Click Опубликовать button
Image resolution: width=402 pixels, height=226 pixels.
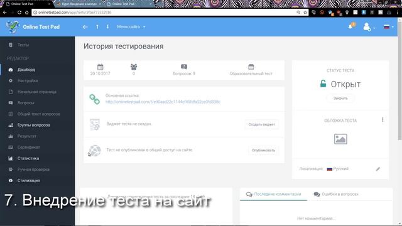263,150
